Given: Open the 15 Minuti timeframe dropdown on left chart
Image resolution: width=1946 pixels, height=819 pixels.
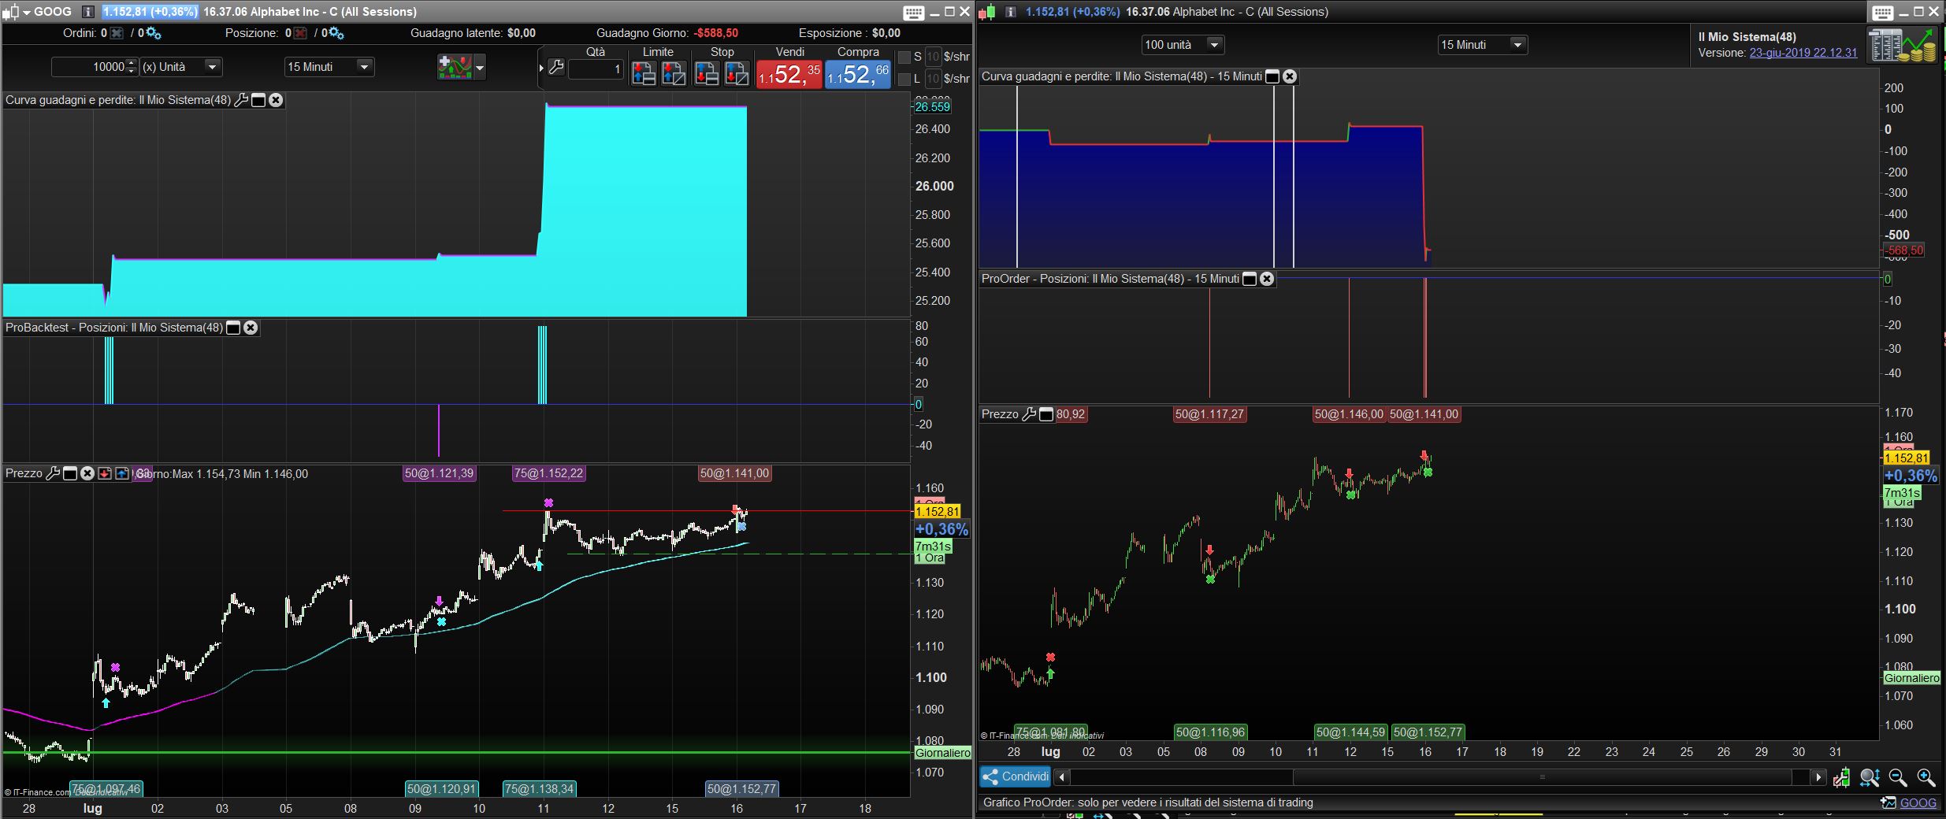Looking at the screenshot, I should pyautogui.click(x=364, y=67).
